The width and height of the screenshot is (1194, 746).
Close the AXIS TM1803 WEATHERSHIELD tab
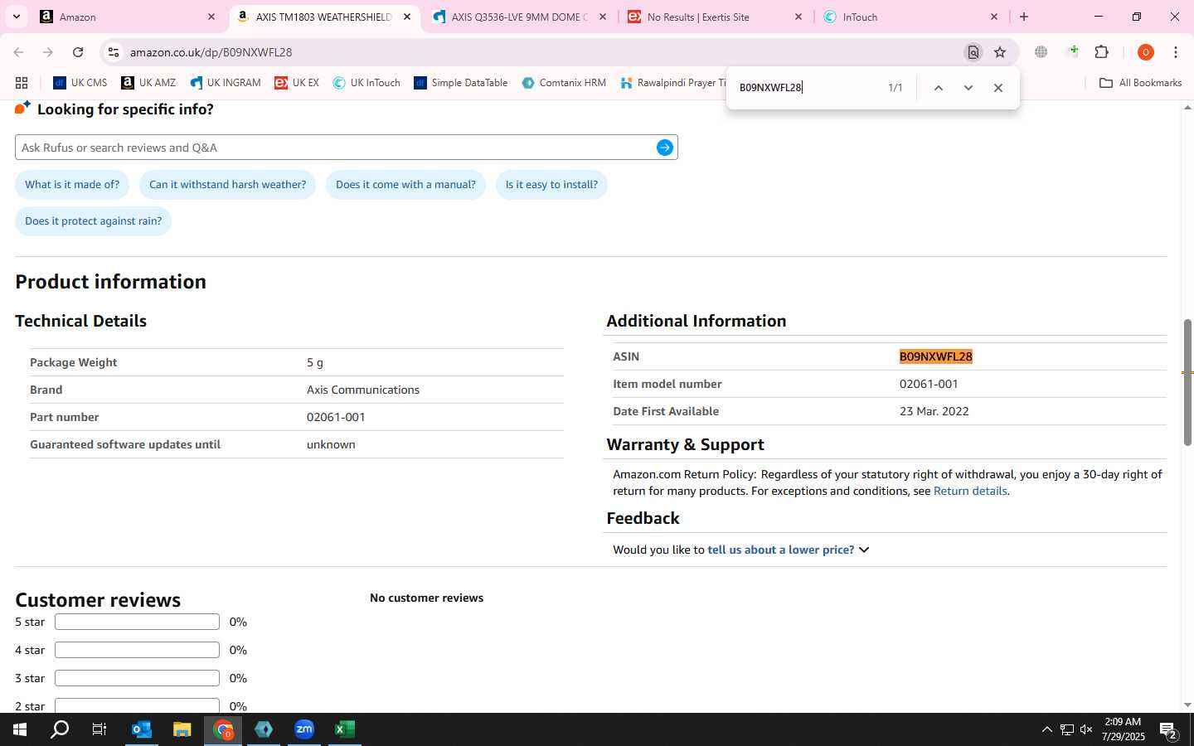[407, 17]
